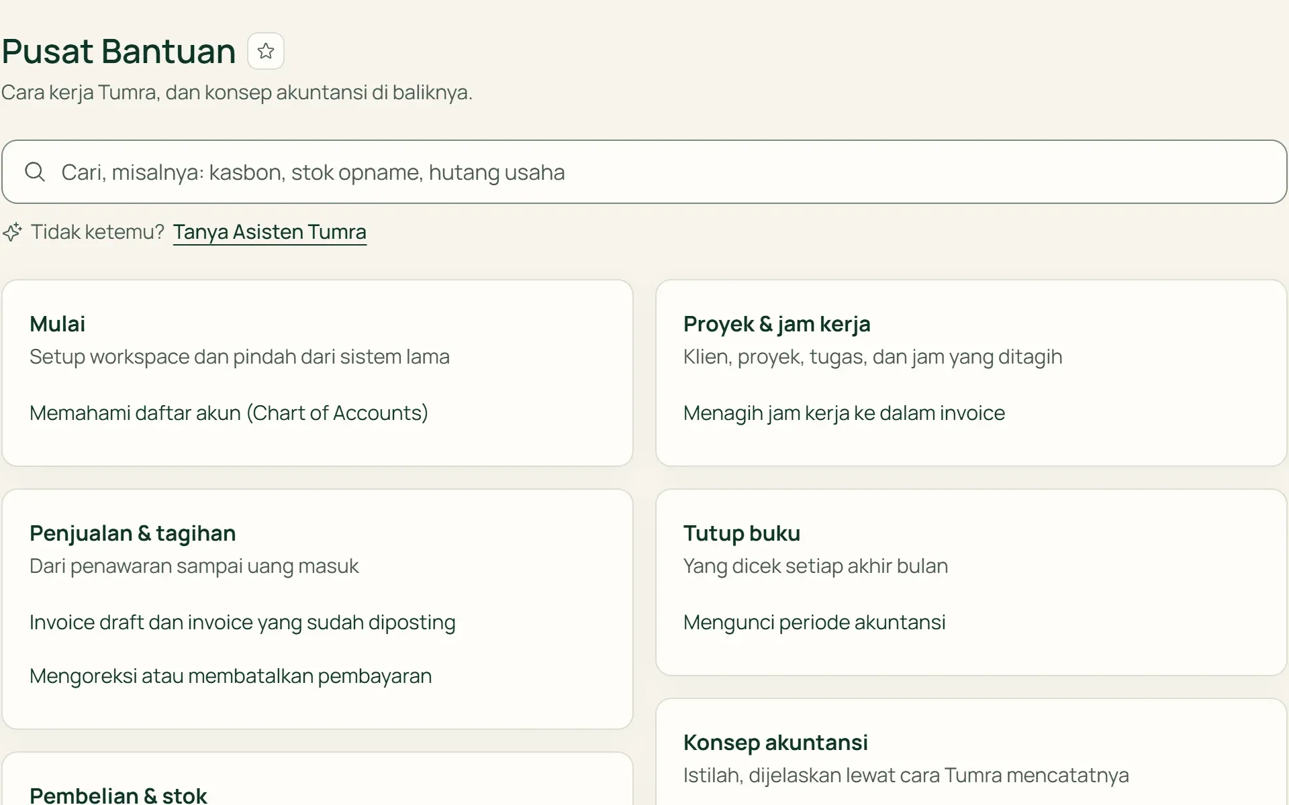Screen dimensions: 1289x805
Task: Click the magnifier icon in search bar
Action: click(x=35, y=172)
